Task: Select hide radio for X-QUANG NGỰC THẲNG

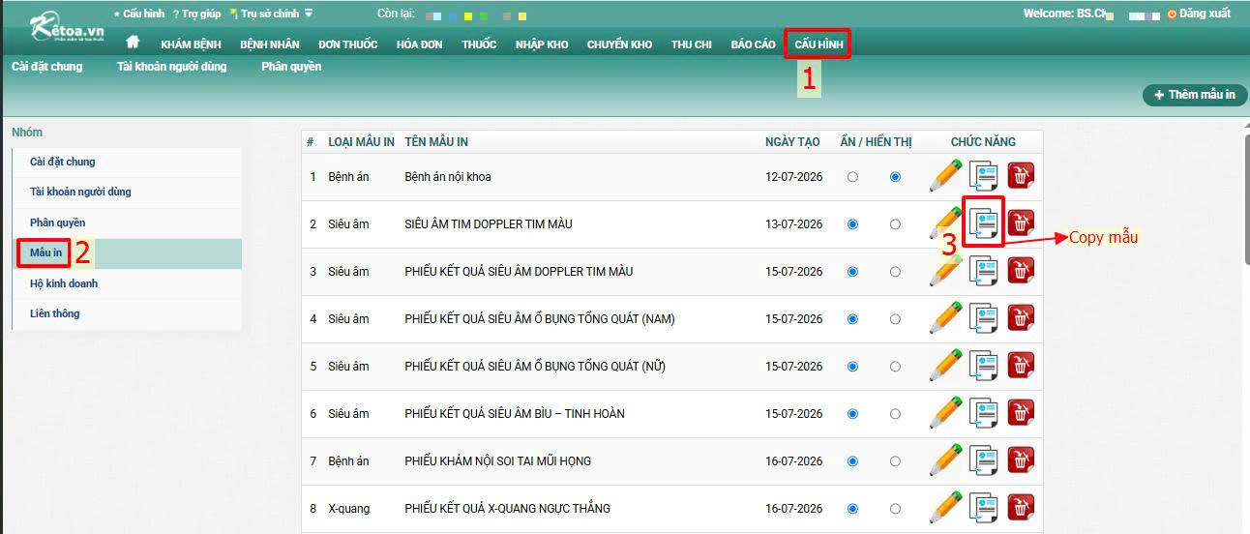Action: [x=852, y=509]
